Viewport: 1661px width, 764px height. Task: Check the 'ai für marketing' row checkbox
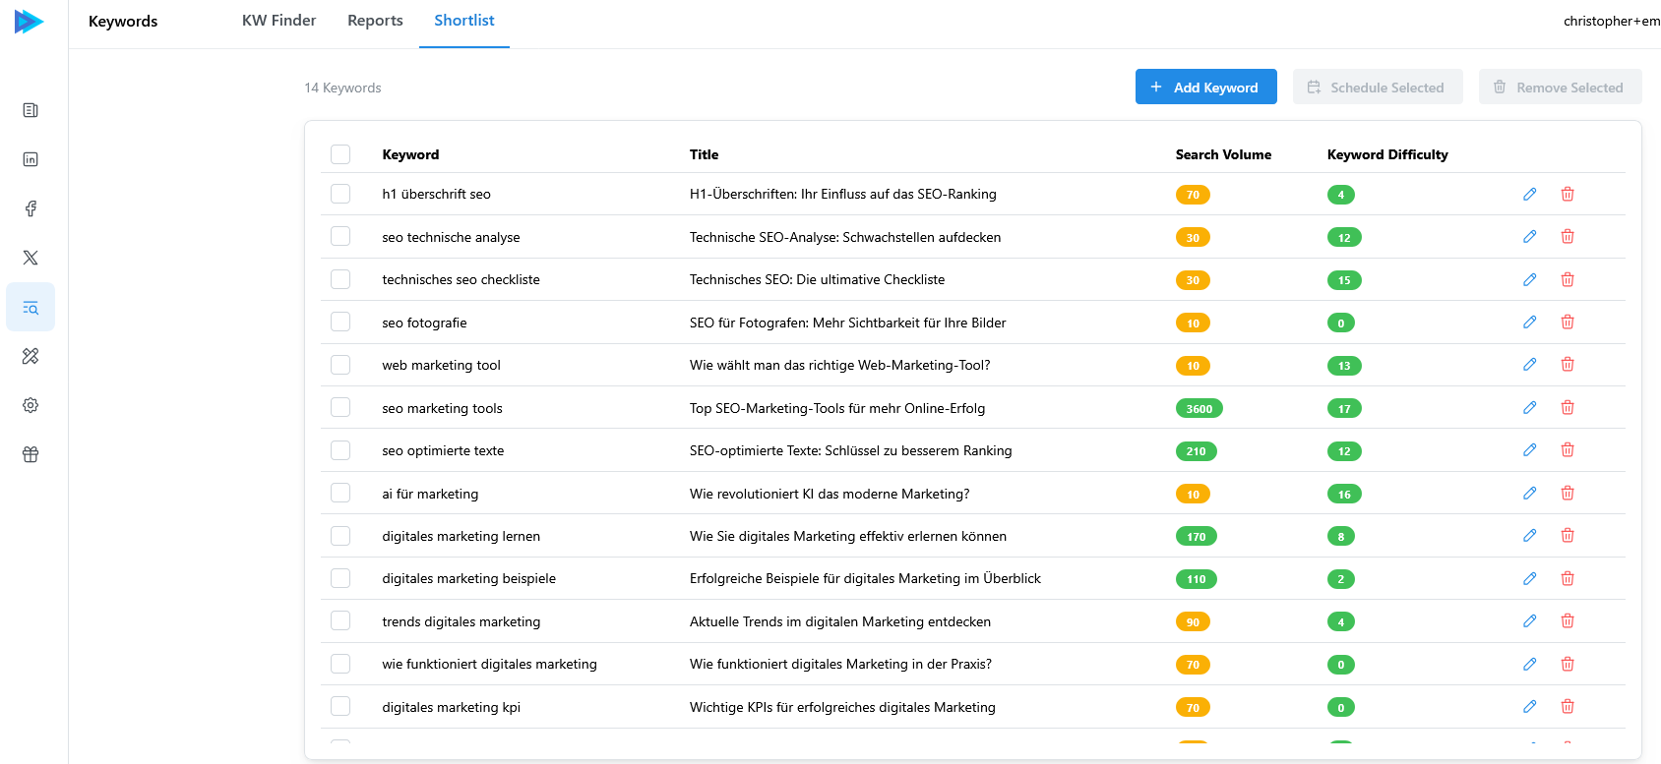(340, 494)
